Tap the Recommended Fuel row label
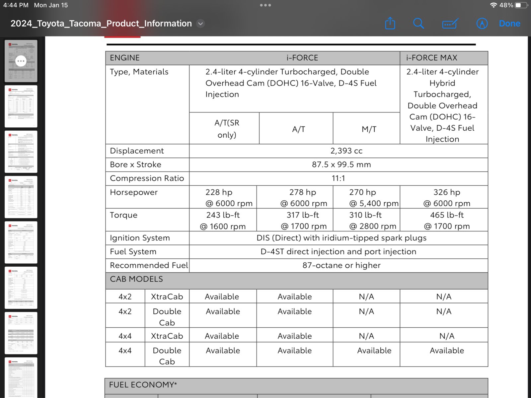531x398 pixels. pos(149,265)
